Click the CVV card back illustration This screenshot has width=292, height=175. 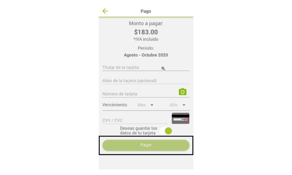[x=181, y=118]
